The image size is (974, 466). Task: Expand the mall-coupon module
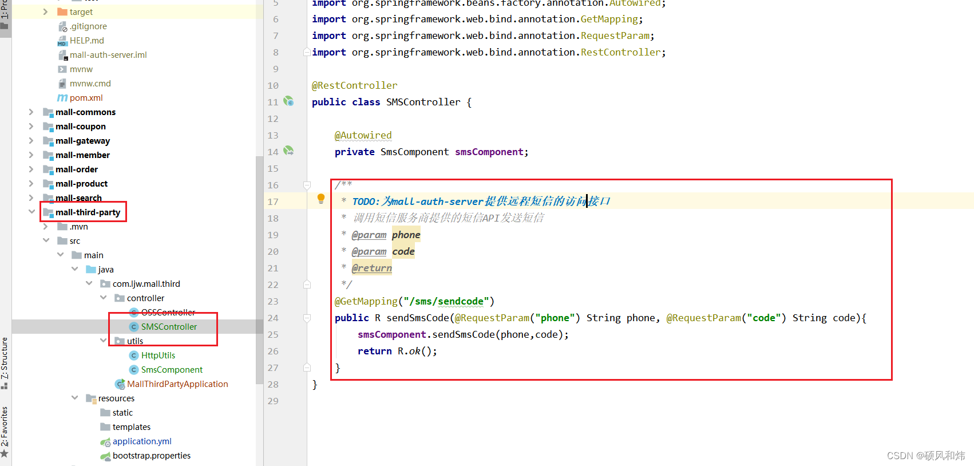click(x=31, y=126)
